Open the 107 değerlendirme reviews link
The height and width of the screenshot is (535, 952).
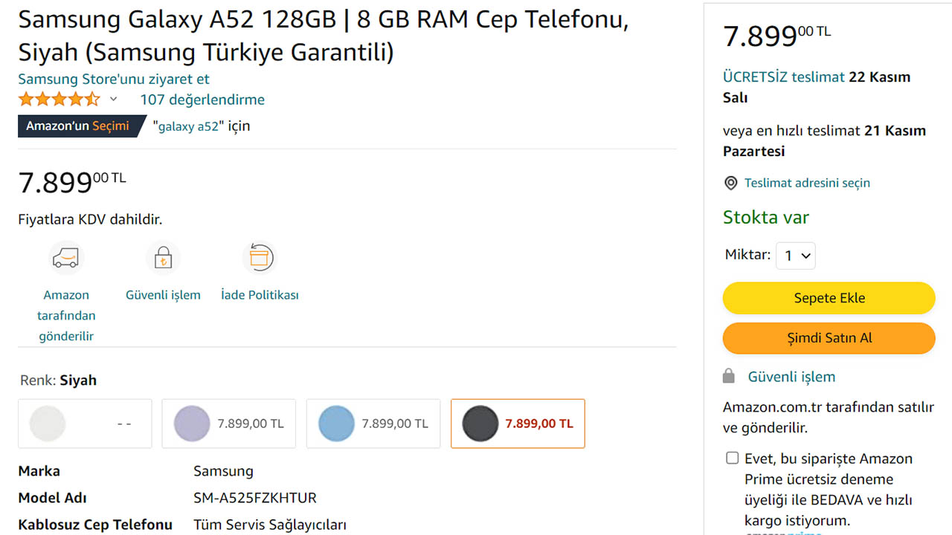[202, 100]
